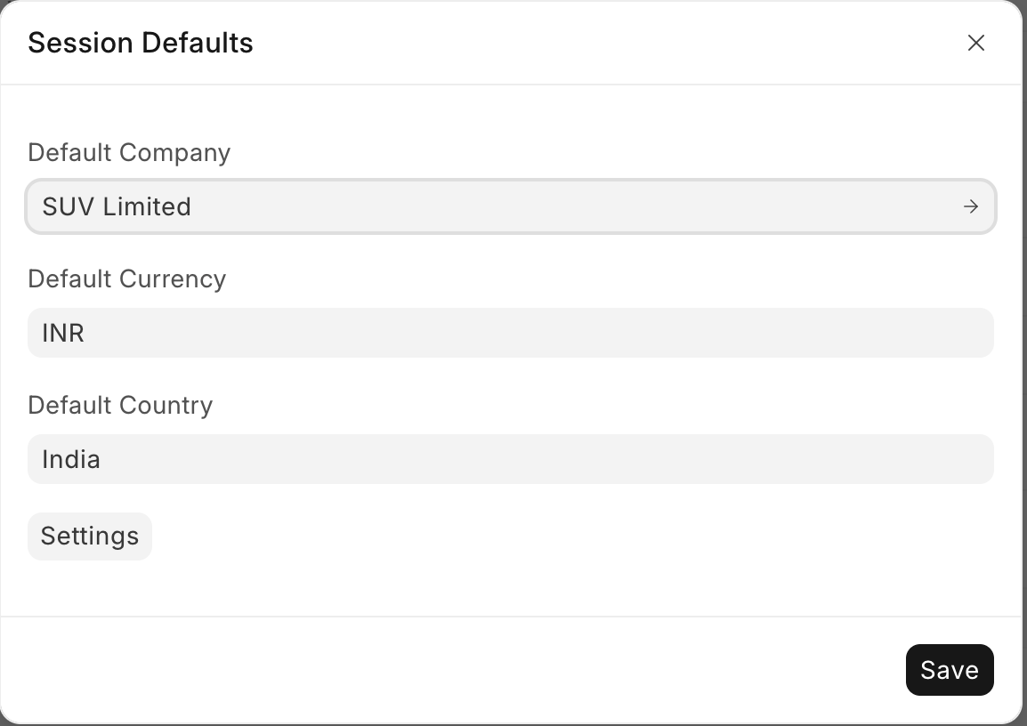Click the divider line above the Save button

click(x=511, y=617)
